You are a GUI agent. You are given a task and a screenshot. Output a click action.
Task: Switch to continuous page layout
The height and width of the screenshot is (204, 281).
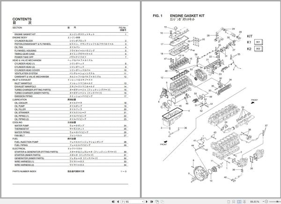coord(234,202)
